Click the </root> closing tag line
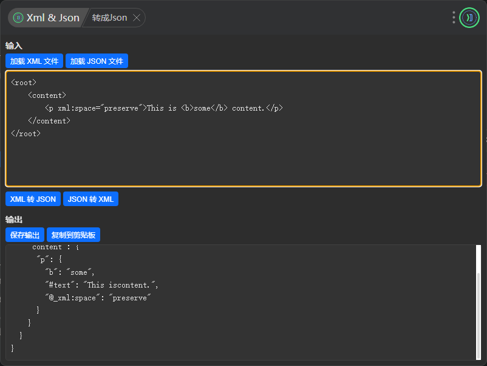487x366 pixels. pyautogui.click(x=26, y=134)
